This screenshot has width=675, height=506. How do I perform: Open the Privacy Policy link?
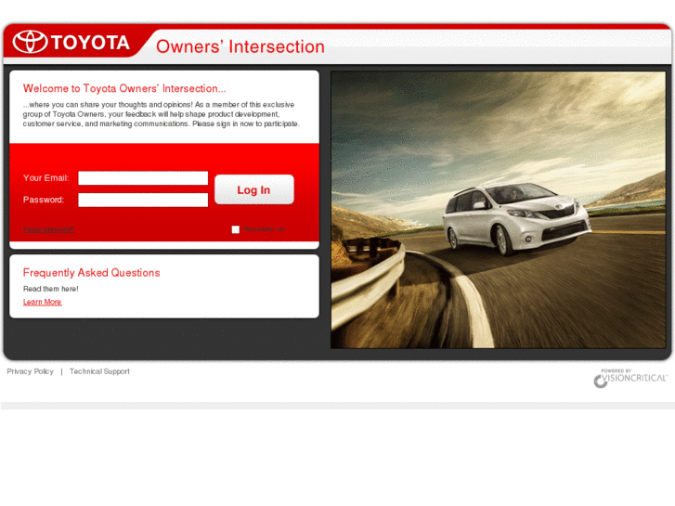tap(30, 371)
